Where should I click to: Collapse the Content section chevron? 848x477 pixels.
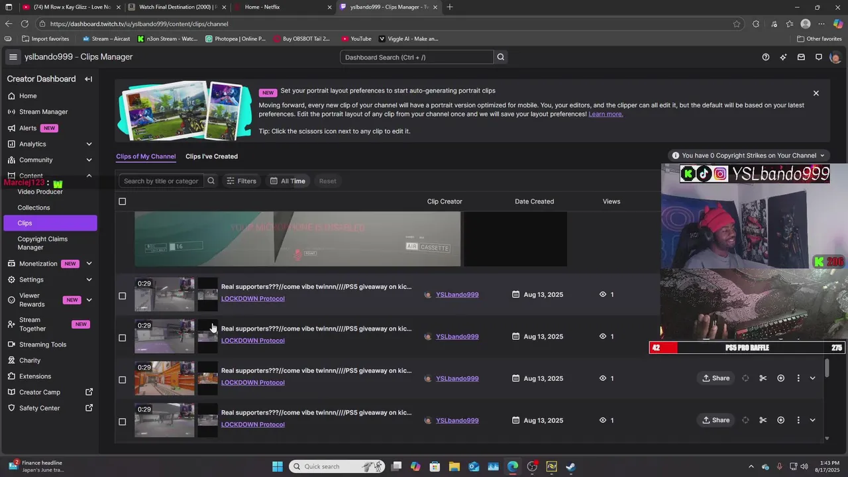pyautogui.click(x=89, y=176)
